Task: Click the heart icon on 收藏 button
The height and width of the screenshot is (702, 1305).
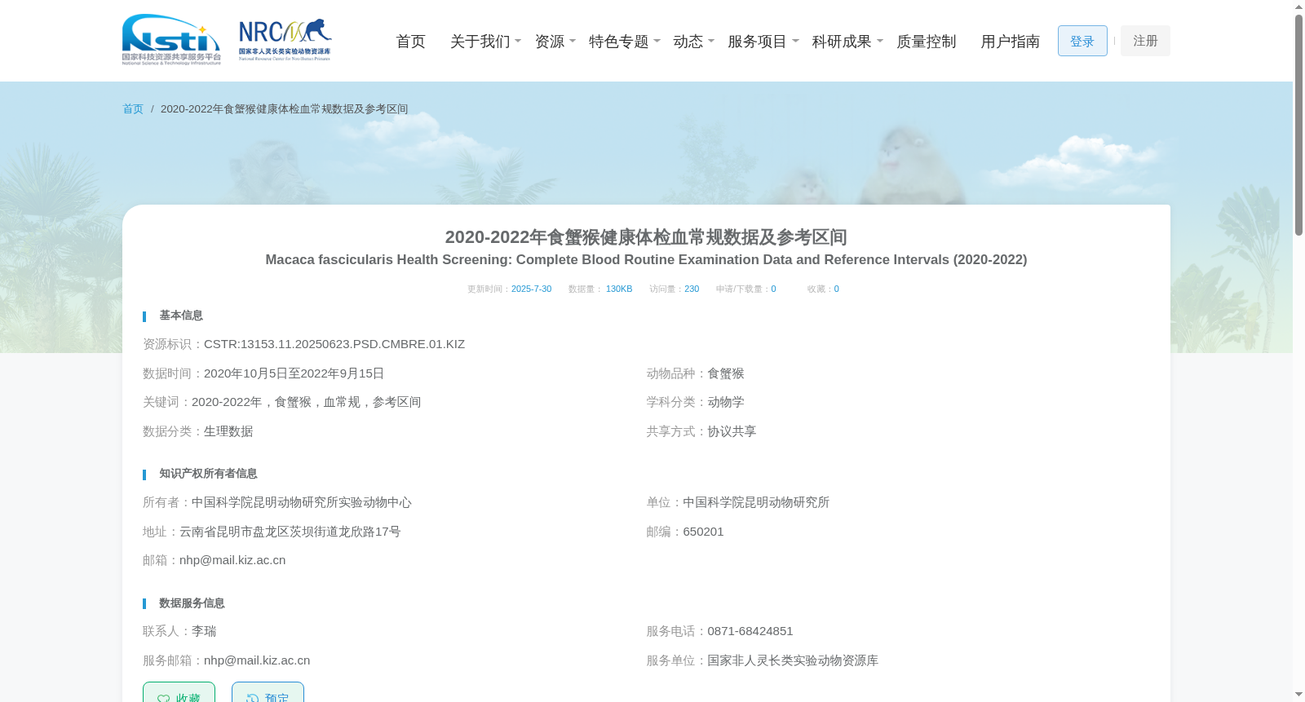Action: tap(163, 699)
